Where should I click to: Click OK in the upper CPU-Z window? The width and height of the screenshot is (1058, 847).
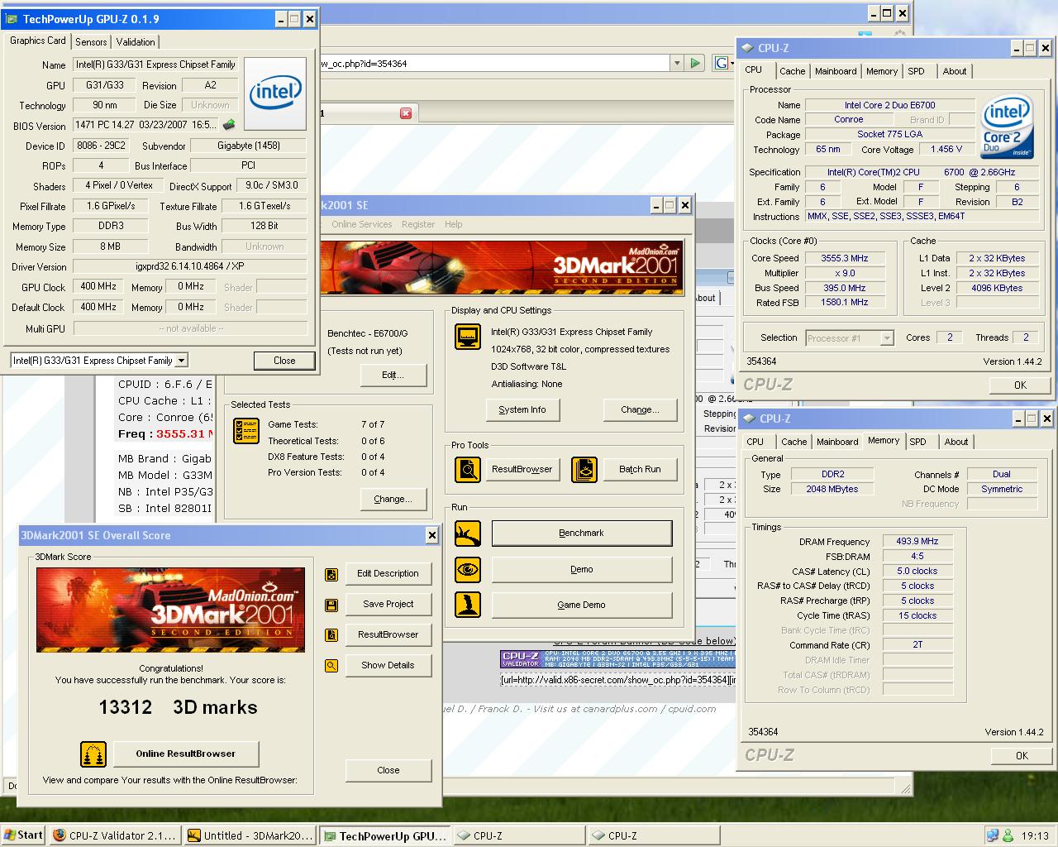point(1020,385)
